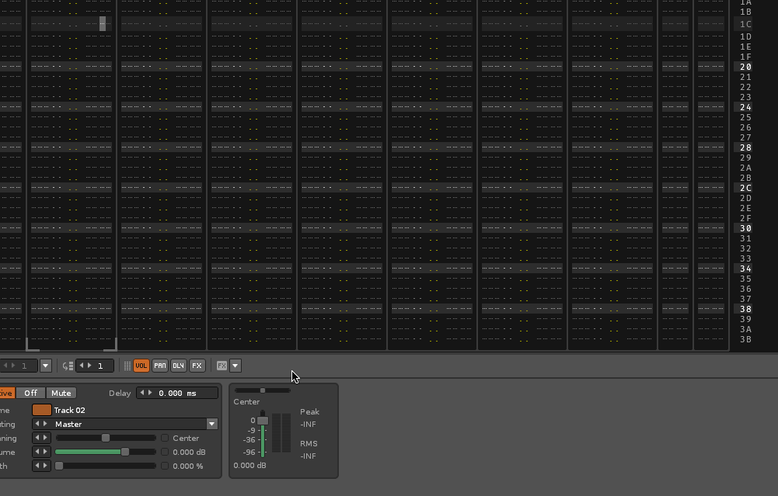Nudge panning right with its right arrow
This screenshot has height=496, width=778.
tap(45, 438)
